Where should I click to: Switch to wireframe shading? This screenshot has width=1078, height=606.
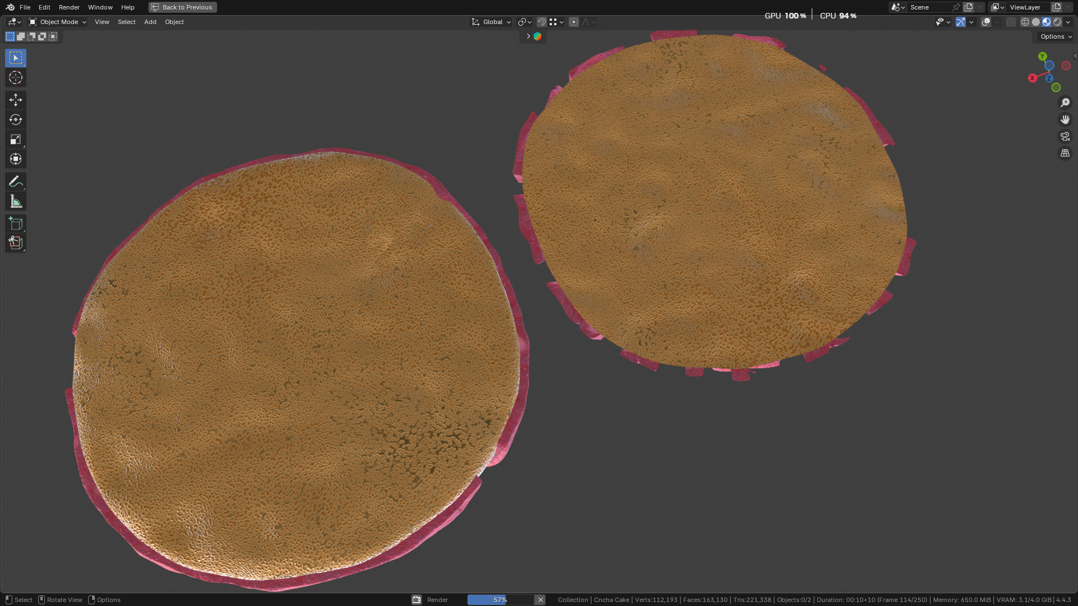pos(1025,22)
